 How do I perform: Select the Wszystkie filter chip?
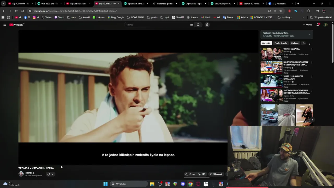[x=266, y=43]
